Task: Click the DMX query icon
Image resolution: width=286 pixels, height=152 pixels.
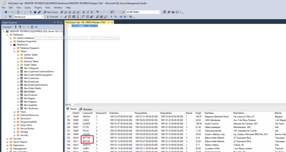Action: [70, 12]
